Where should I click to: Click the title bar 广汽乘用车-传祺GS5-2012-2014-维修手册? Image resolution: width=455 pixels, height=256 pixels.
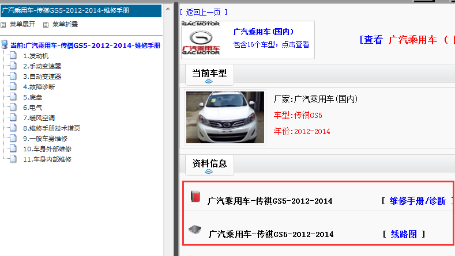tap(81, 11)
